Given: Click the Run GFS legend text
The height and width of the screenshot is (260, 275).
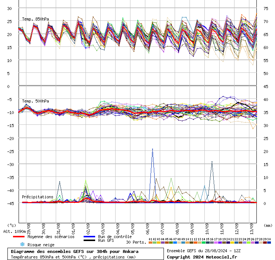Looking at the screenshot, I should (106, 240).
